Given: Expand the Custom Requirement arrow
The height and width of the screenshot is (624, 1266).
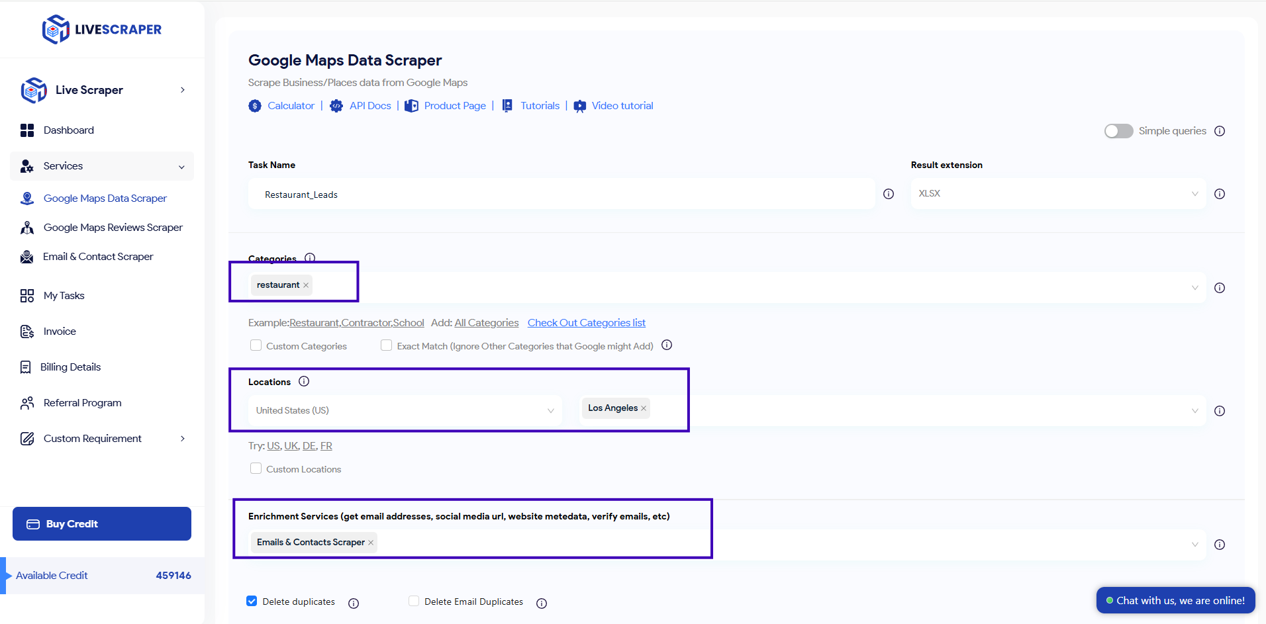Looking at the screenshot, I should 183,439.
